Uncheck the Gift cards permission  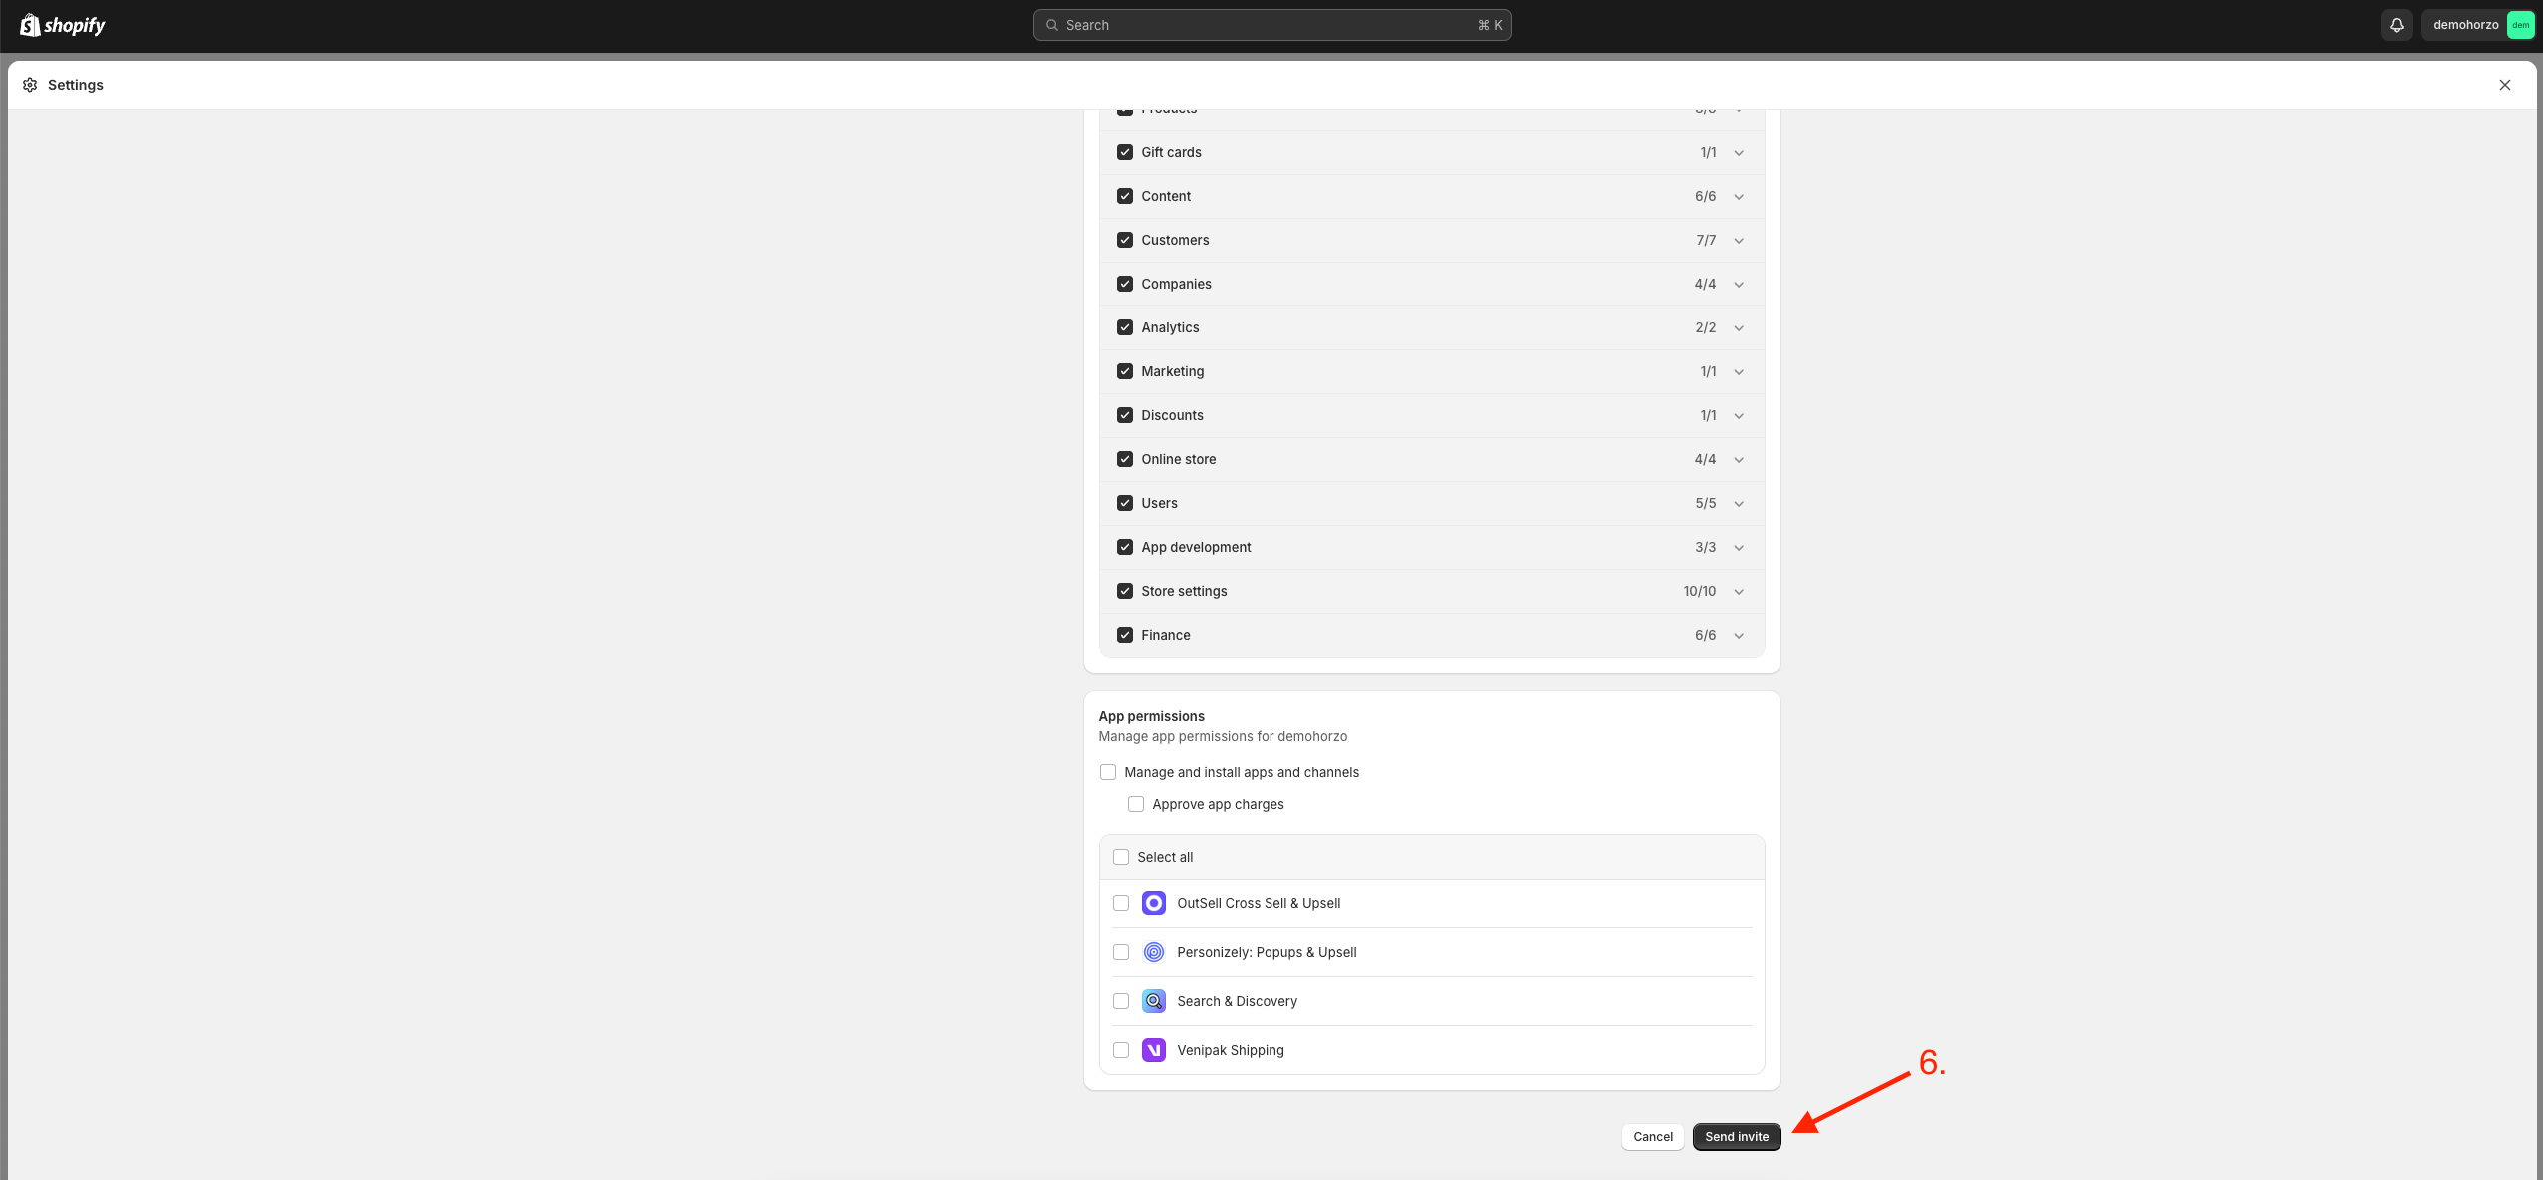(1125, 152)
